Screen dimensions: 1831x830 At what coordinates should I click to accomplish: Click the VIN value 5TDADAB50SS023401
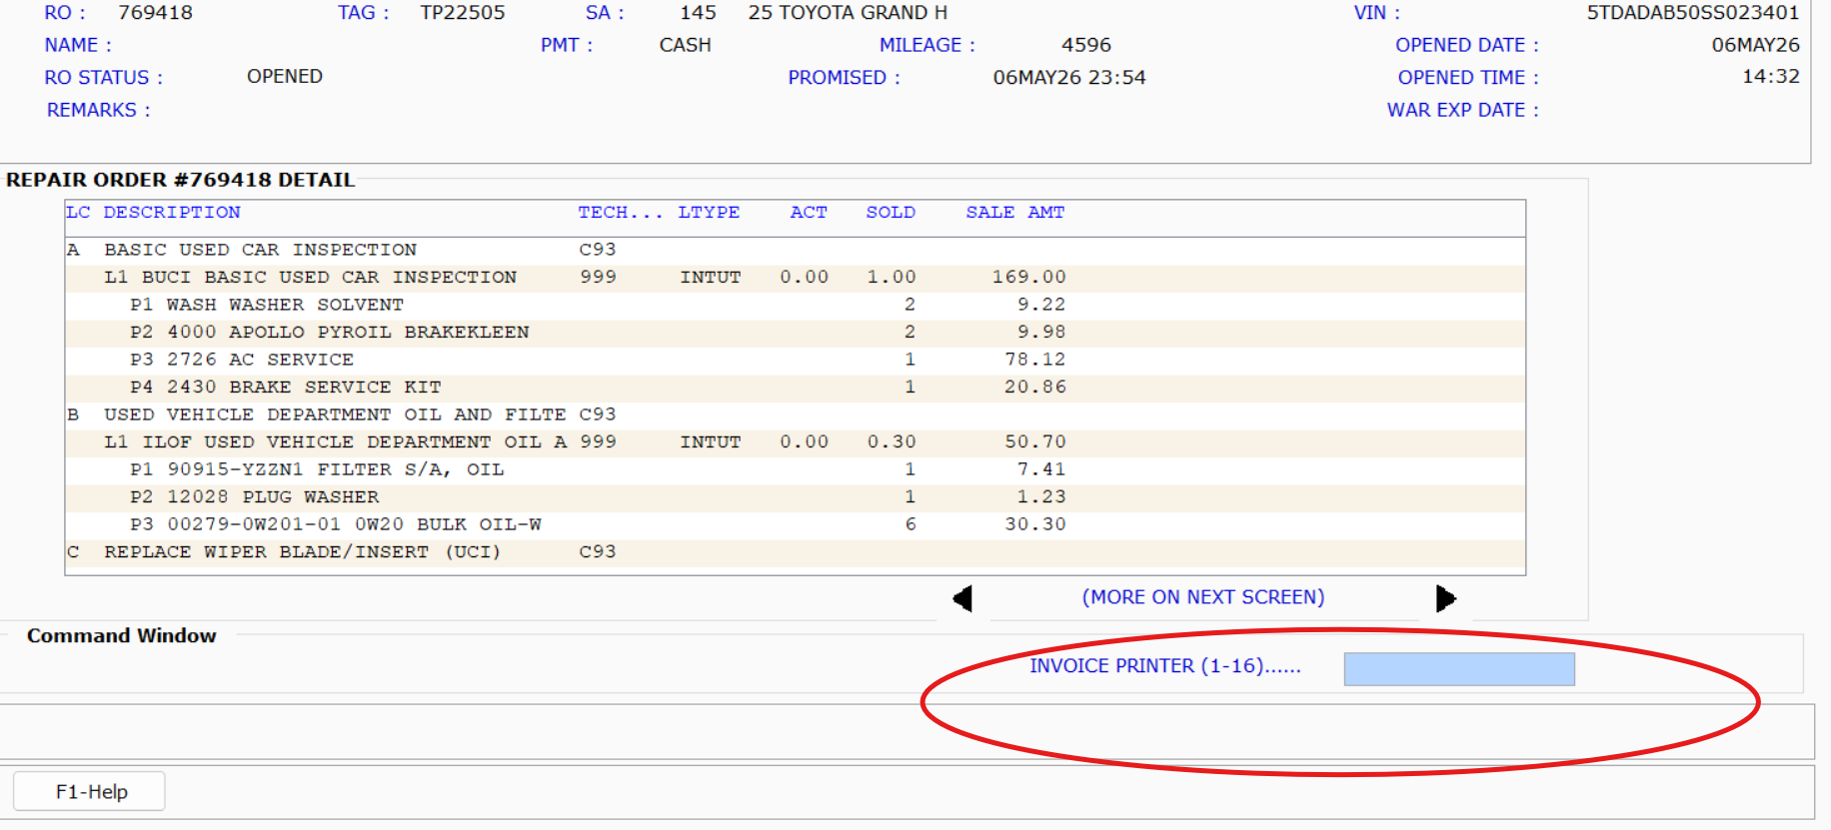click(1693, 13)
